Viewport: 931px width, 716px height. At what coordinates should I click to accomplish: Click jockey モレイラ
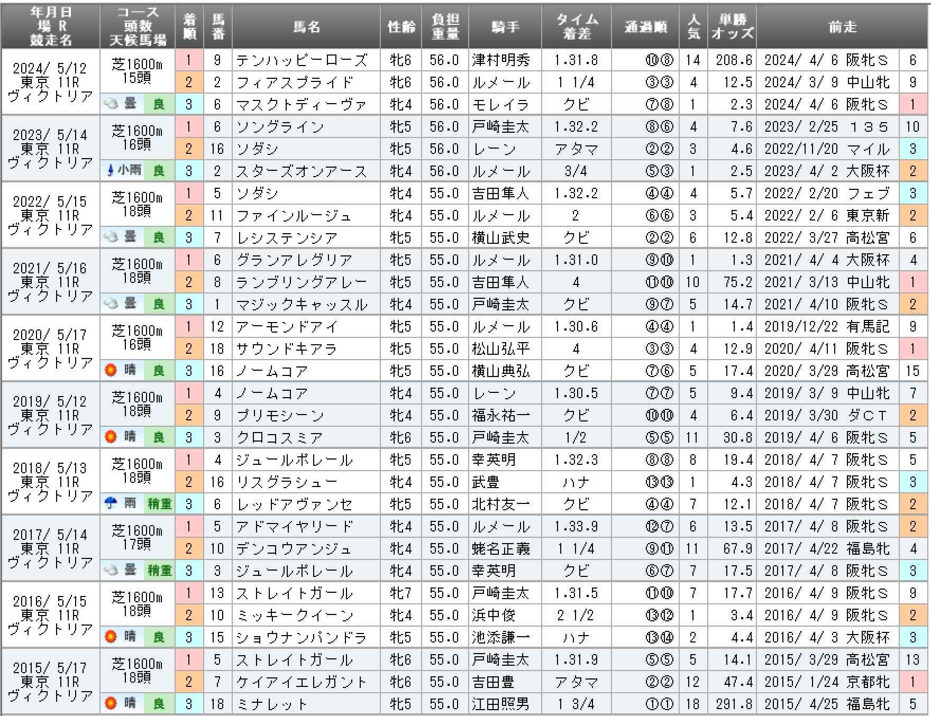(x=501, y=105)
